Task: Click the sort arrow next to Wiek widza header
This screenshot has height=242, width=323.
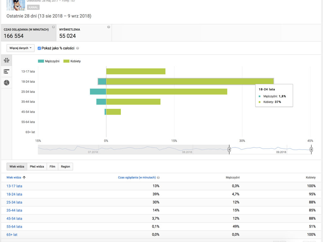Action: [x=24, y=177]
